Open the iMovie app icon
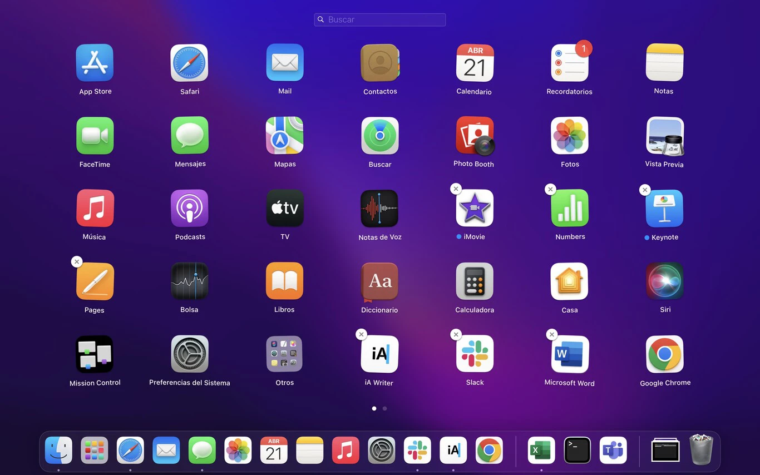The image size is (760, 475). click(475, 208)
